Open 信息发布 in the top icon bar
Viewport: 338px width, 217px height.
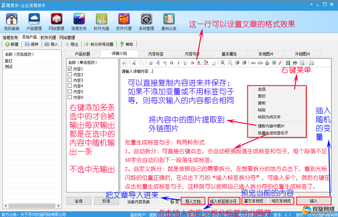click(79, 22)
